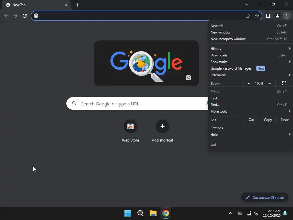Click the 100% zoom level value
Viewport: 293px width, 220px height.
point(259,83)
